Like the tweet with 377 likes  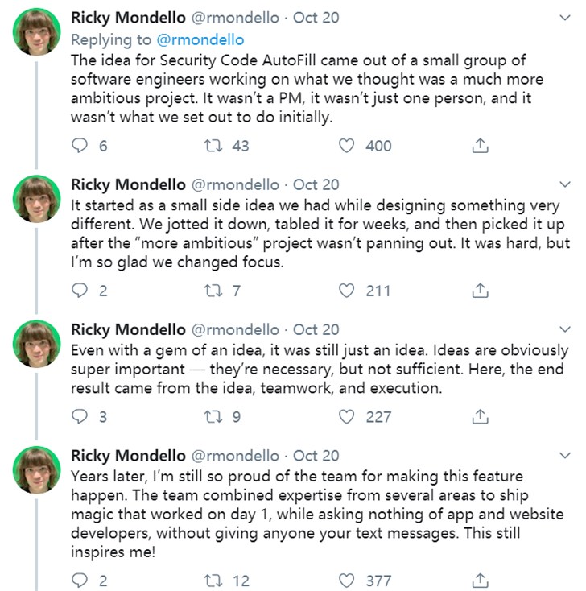347,580
